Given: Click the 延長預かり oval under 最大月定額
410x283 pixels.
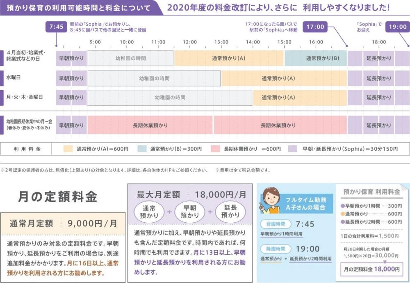Looking at the screenshot, I should pyautogui.click(x=230, y=211).
